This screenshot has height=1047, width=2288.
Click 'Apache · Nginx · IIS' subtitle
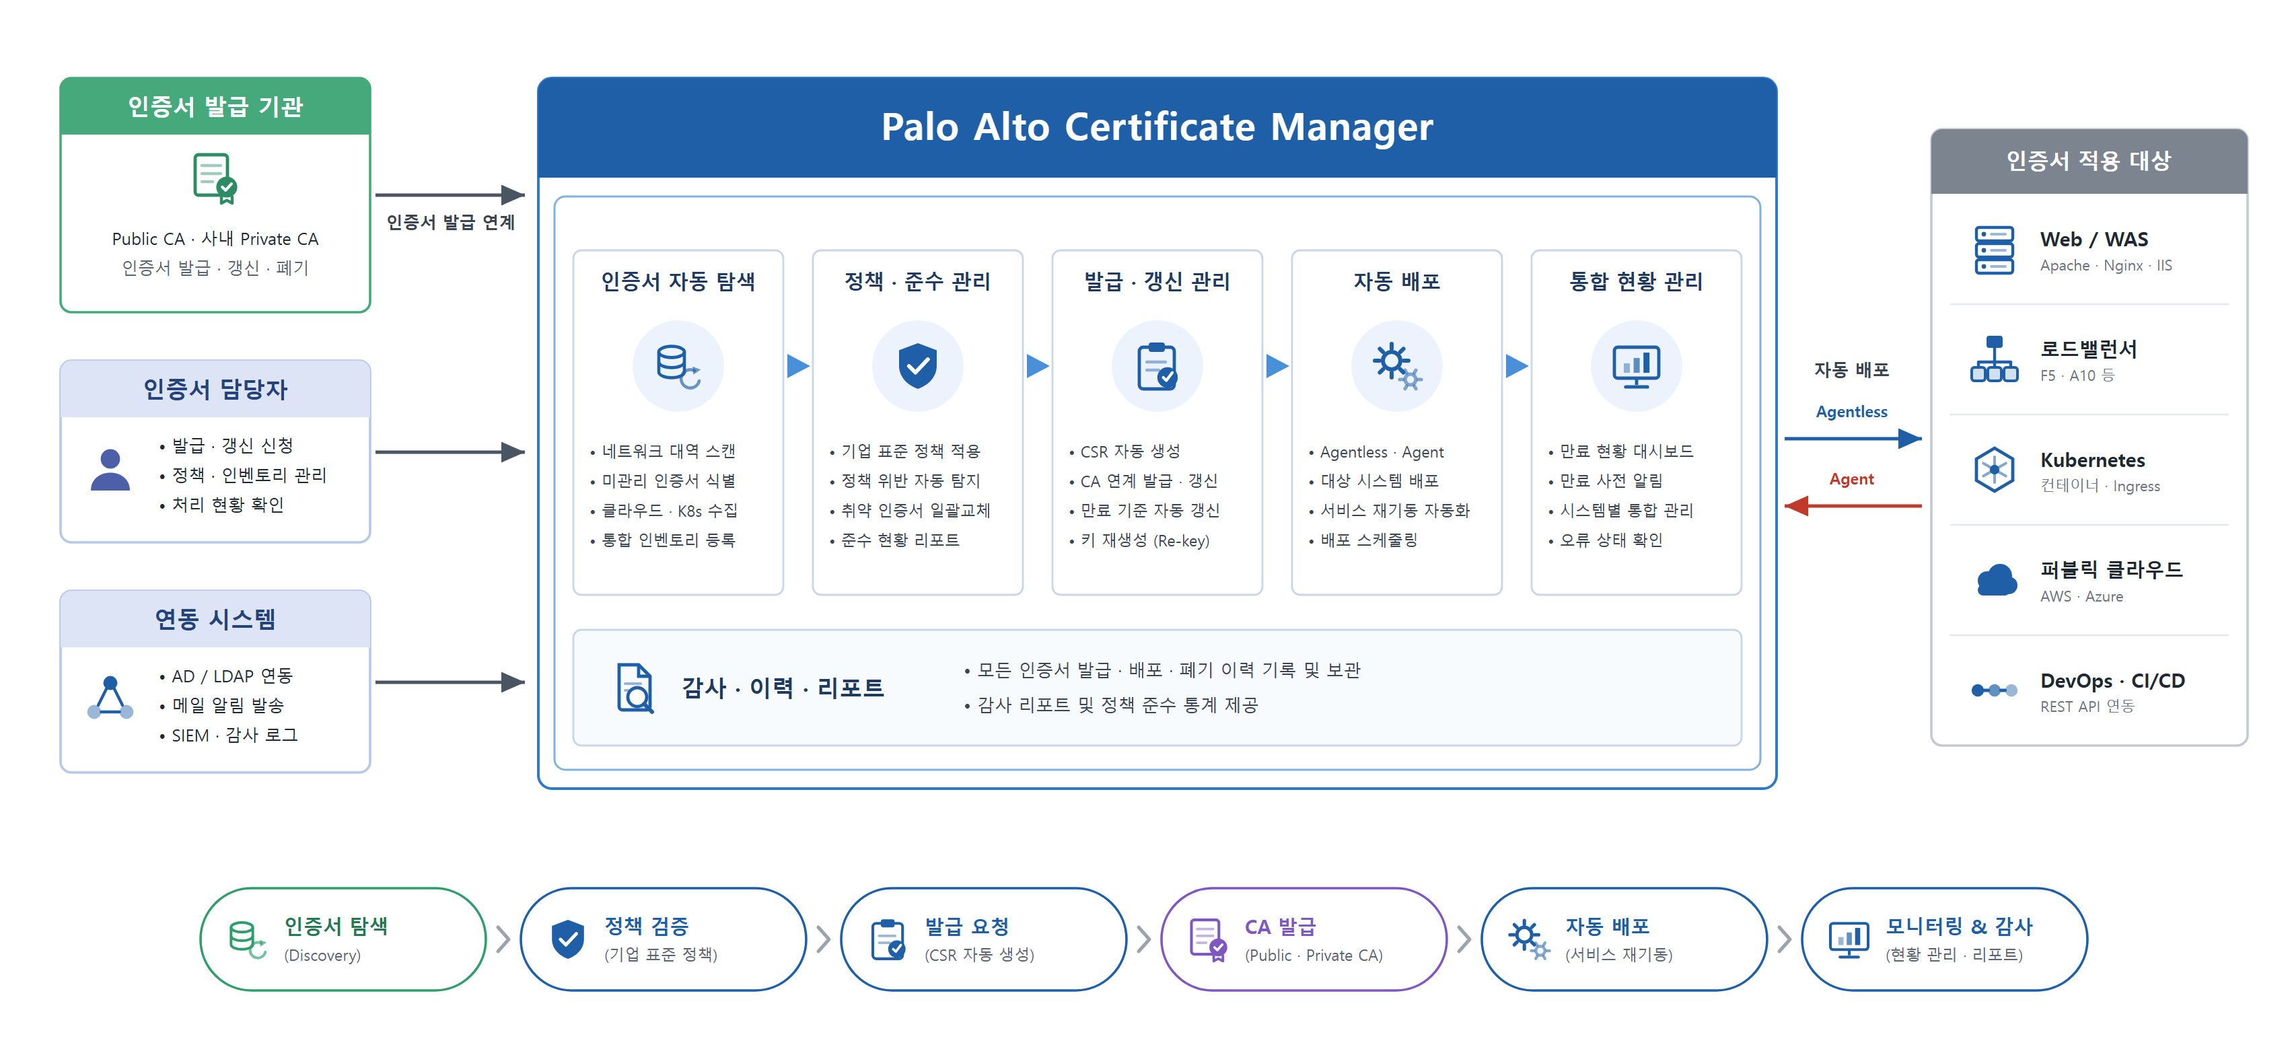2106,266
